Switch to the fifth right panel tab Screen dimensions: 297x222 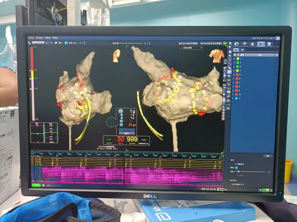click(269, 44)
